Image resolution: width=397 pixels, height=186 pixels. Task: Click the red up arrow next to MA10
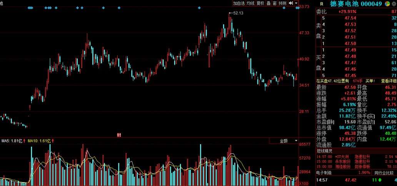pyautogui.click(x=52, y=141)
